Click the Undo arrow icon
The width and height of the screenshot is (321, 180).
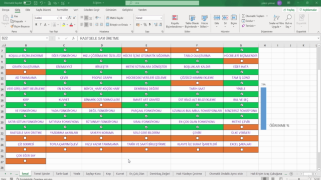(x=41, y=3)
